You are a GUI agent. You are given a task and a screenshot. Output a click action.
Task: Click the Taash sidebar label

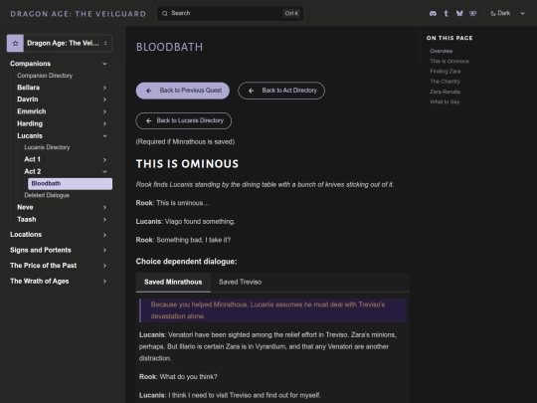click(27, 220)
